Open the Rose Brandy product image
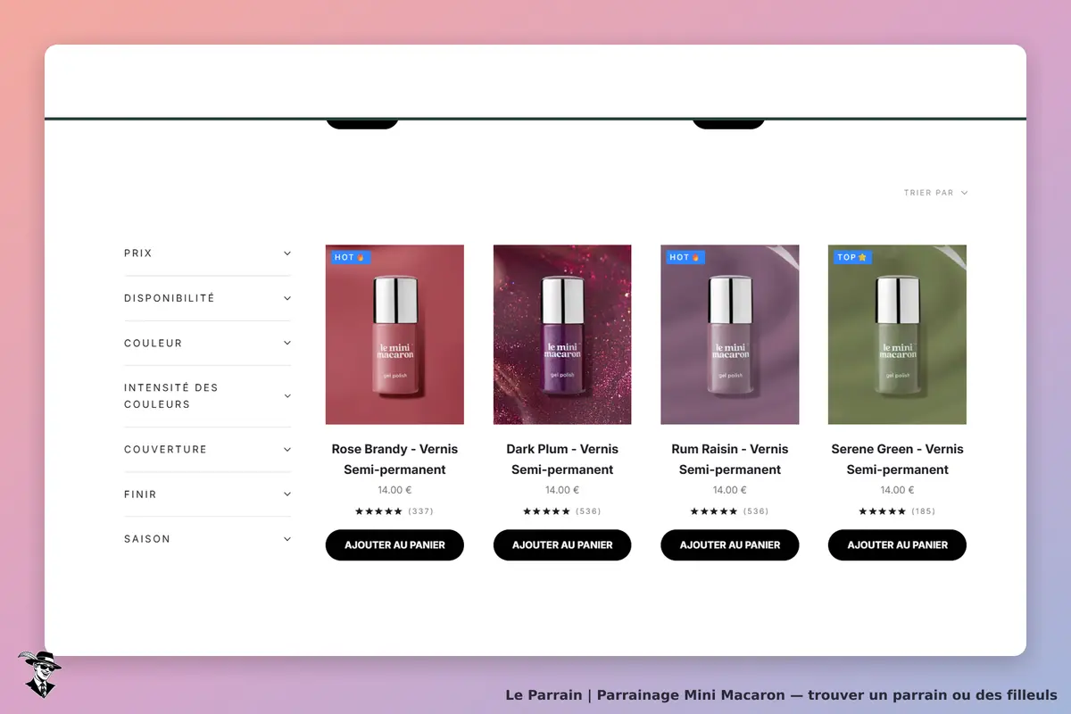The image size is (1071, 714). pos(394,335)
